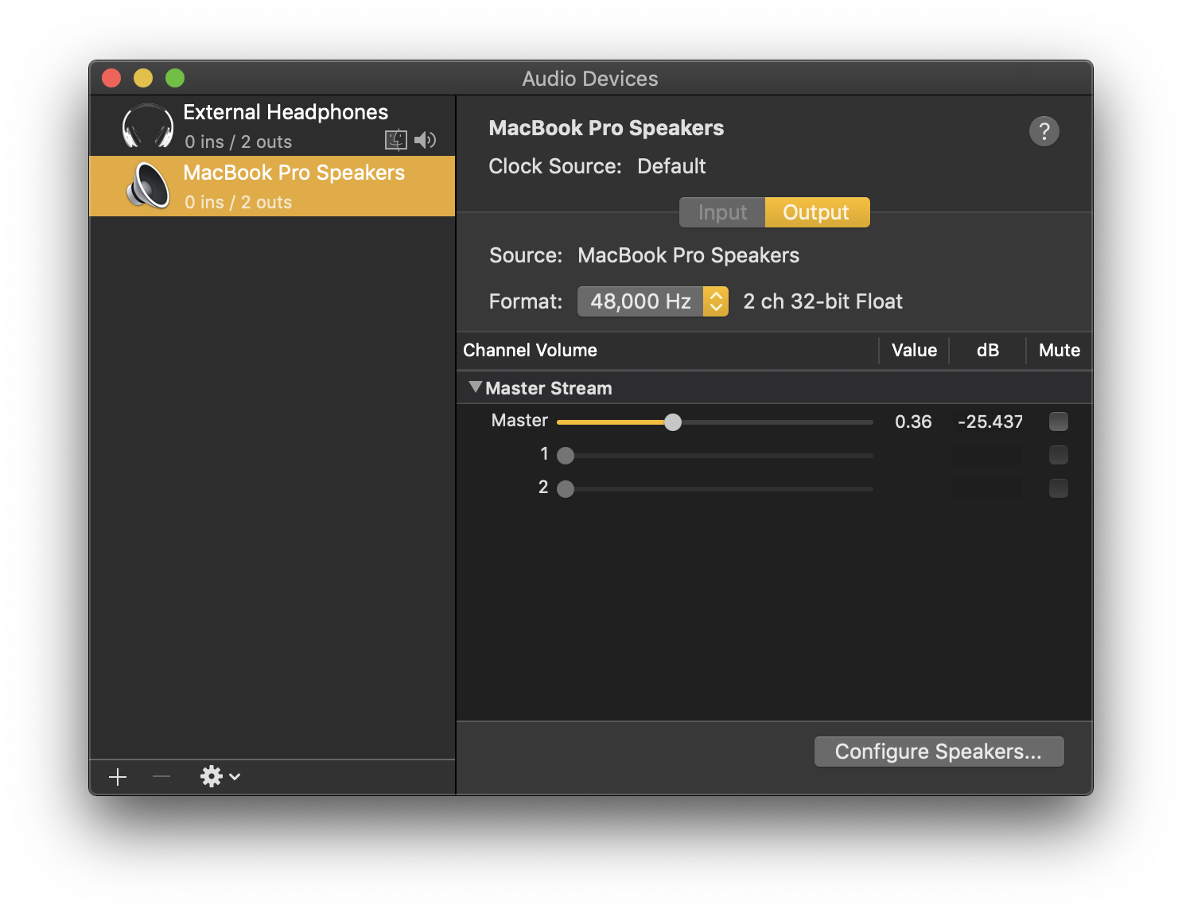The height and width of the screenshot is (913, 1182).
Task: Click the Finder system alert icon for External Headphones
Action: coord(396,141)
